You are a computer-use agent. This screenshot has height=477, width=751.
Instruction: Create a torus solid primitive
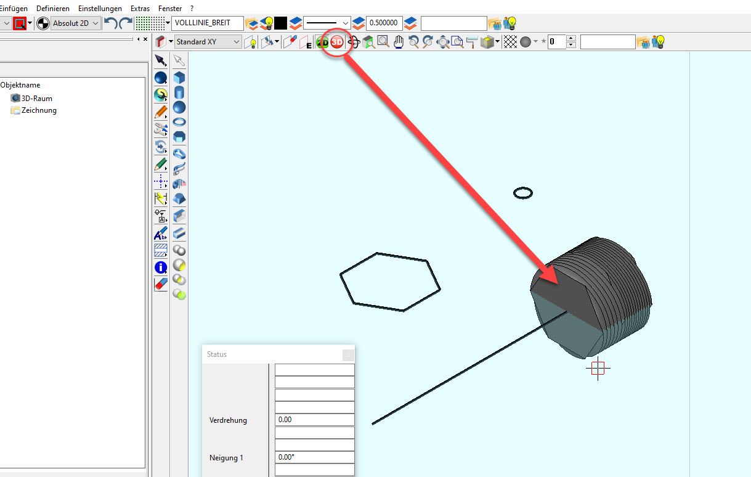click(179, 122)
